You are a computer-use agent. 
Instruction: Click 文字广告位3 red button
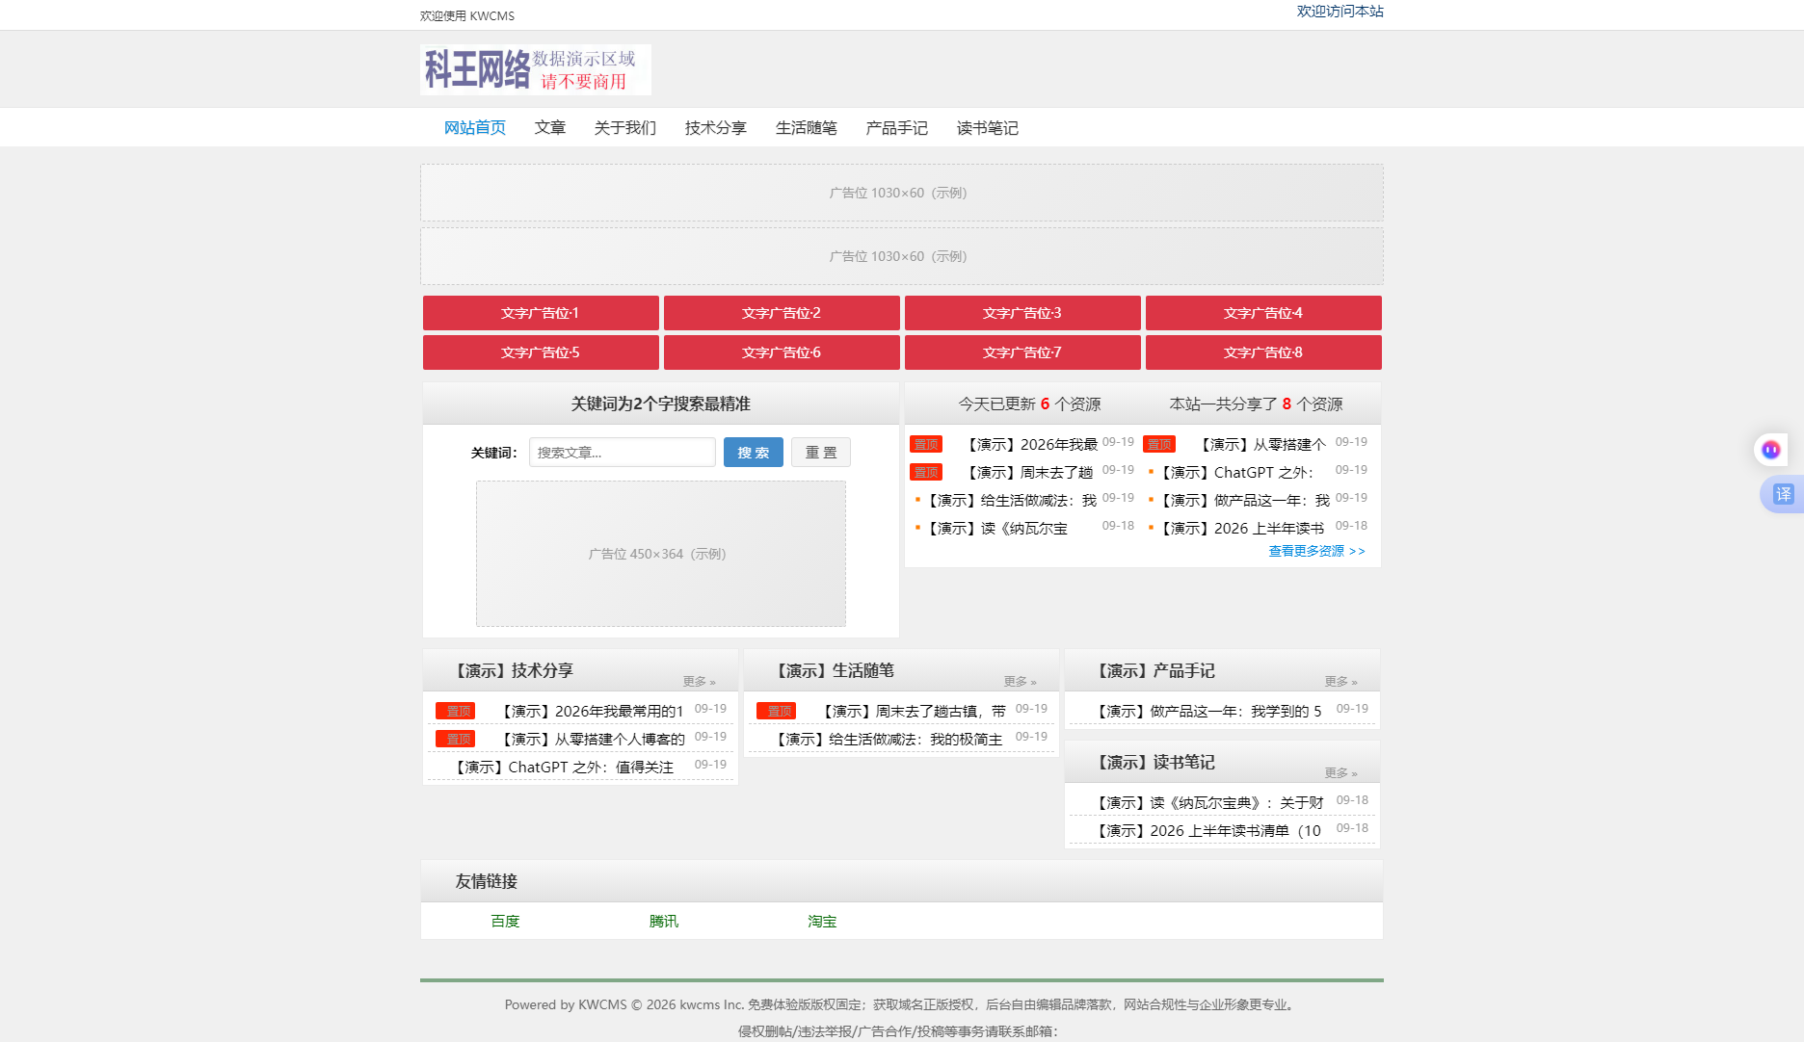point(1022,313)
